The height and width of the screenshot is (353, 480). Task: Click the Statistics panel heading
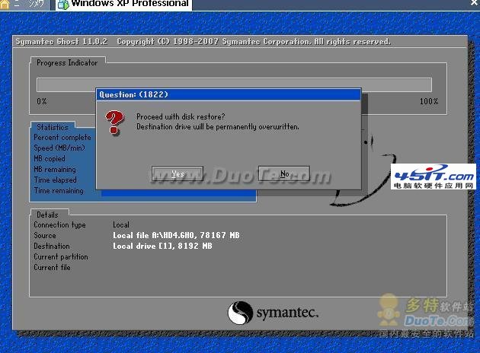(53, 127)
